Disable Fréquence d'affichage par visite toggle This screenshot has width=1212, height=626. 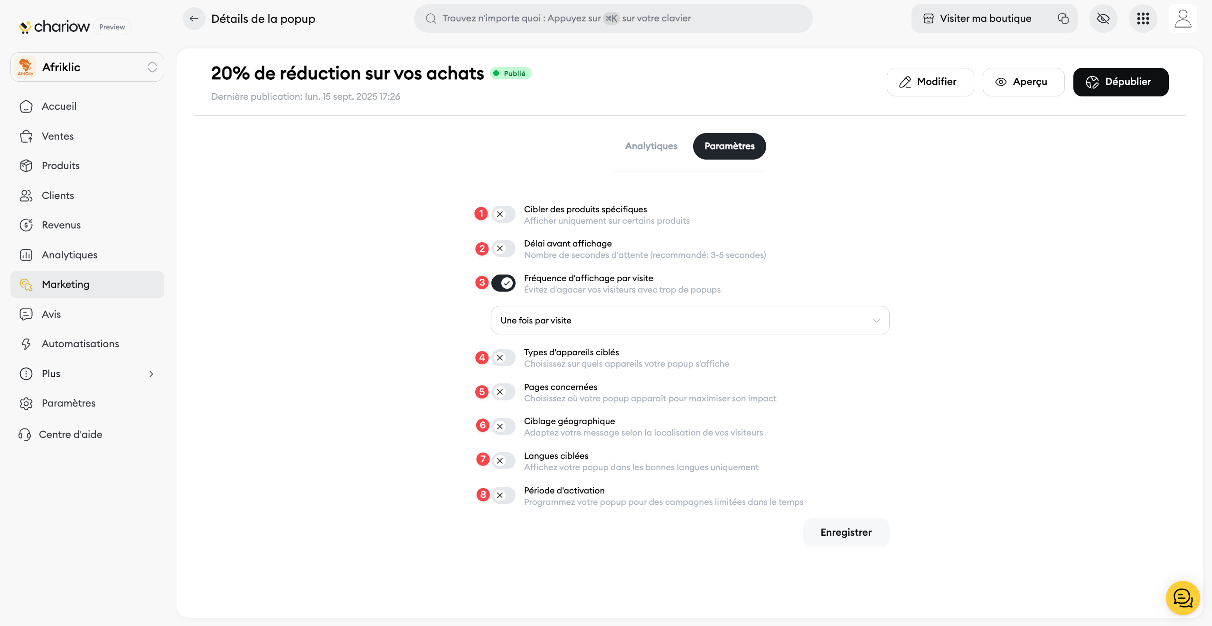(x=503, y=283)
